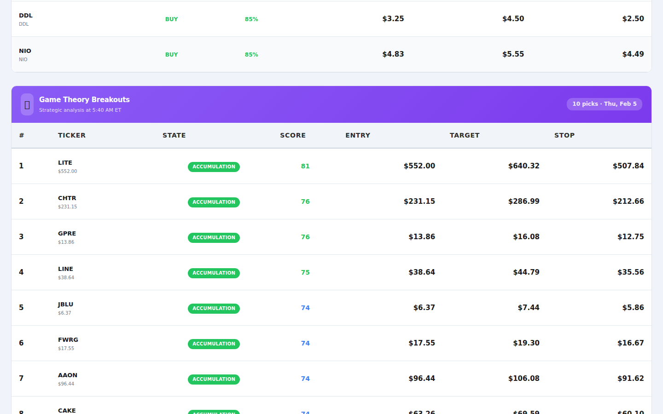
Task: Select the JBLU ticker
Action: click(65, 305)
